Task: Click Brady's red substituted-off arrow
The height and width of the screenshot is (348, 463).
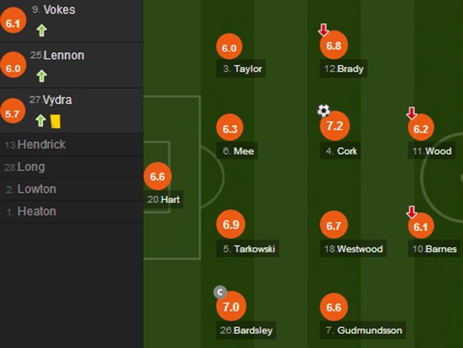Action: [x=324, y=30]
